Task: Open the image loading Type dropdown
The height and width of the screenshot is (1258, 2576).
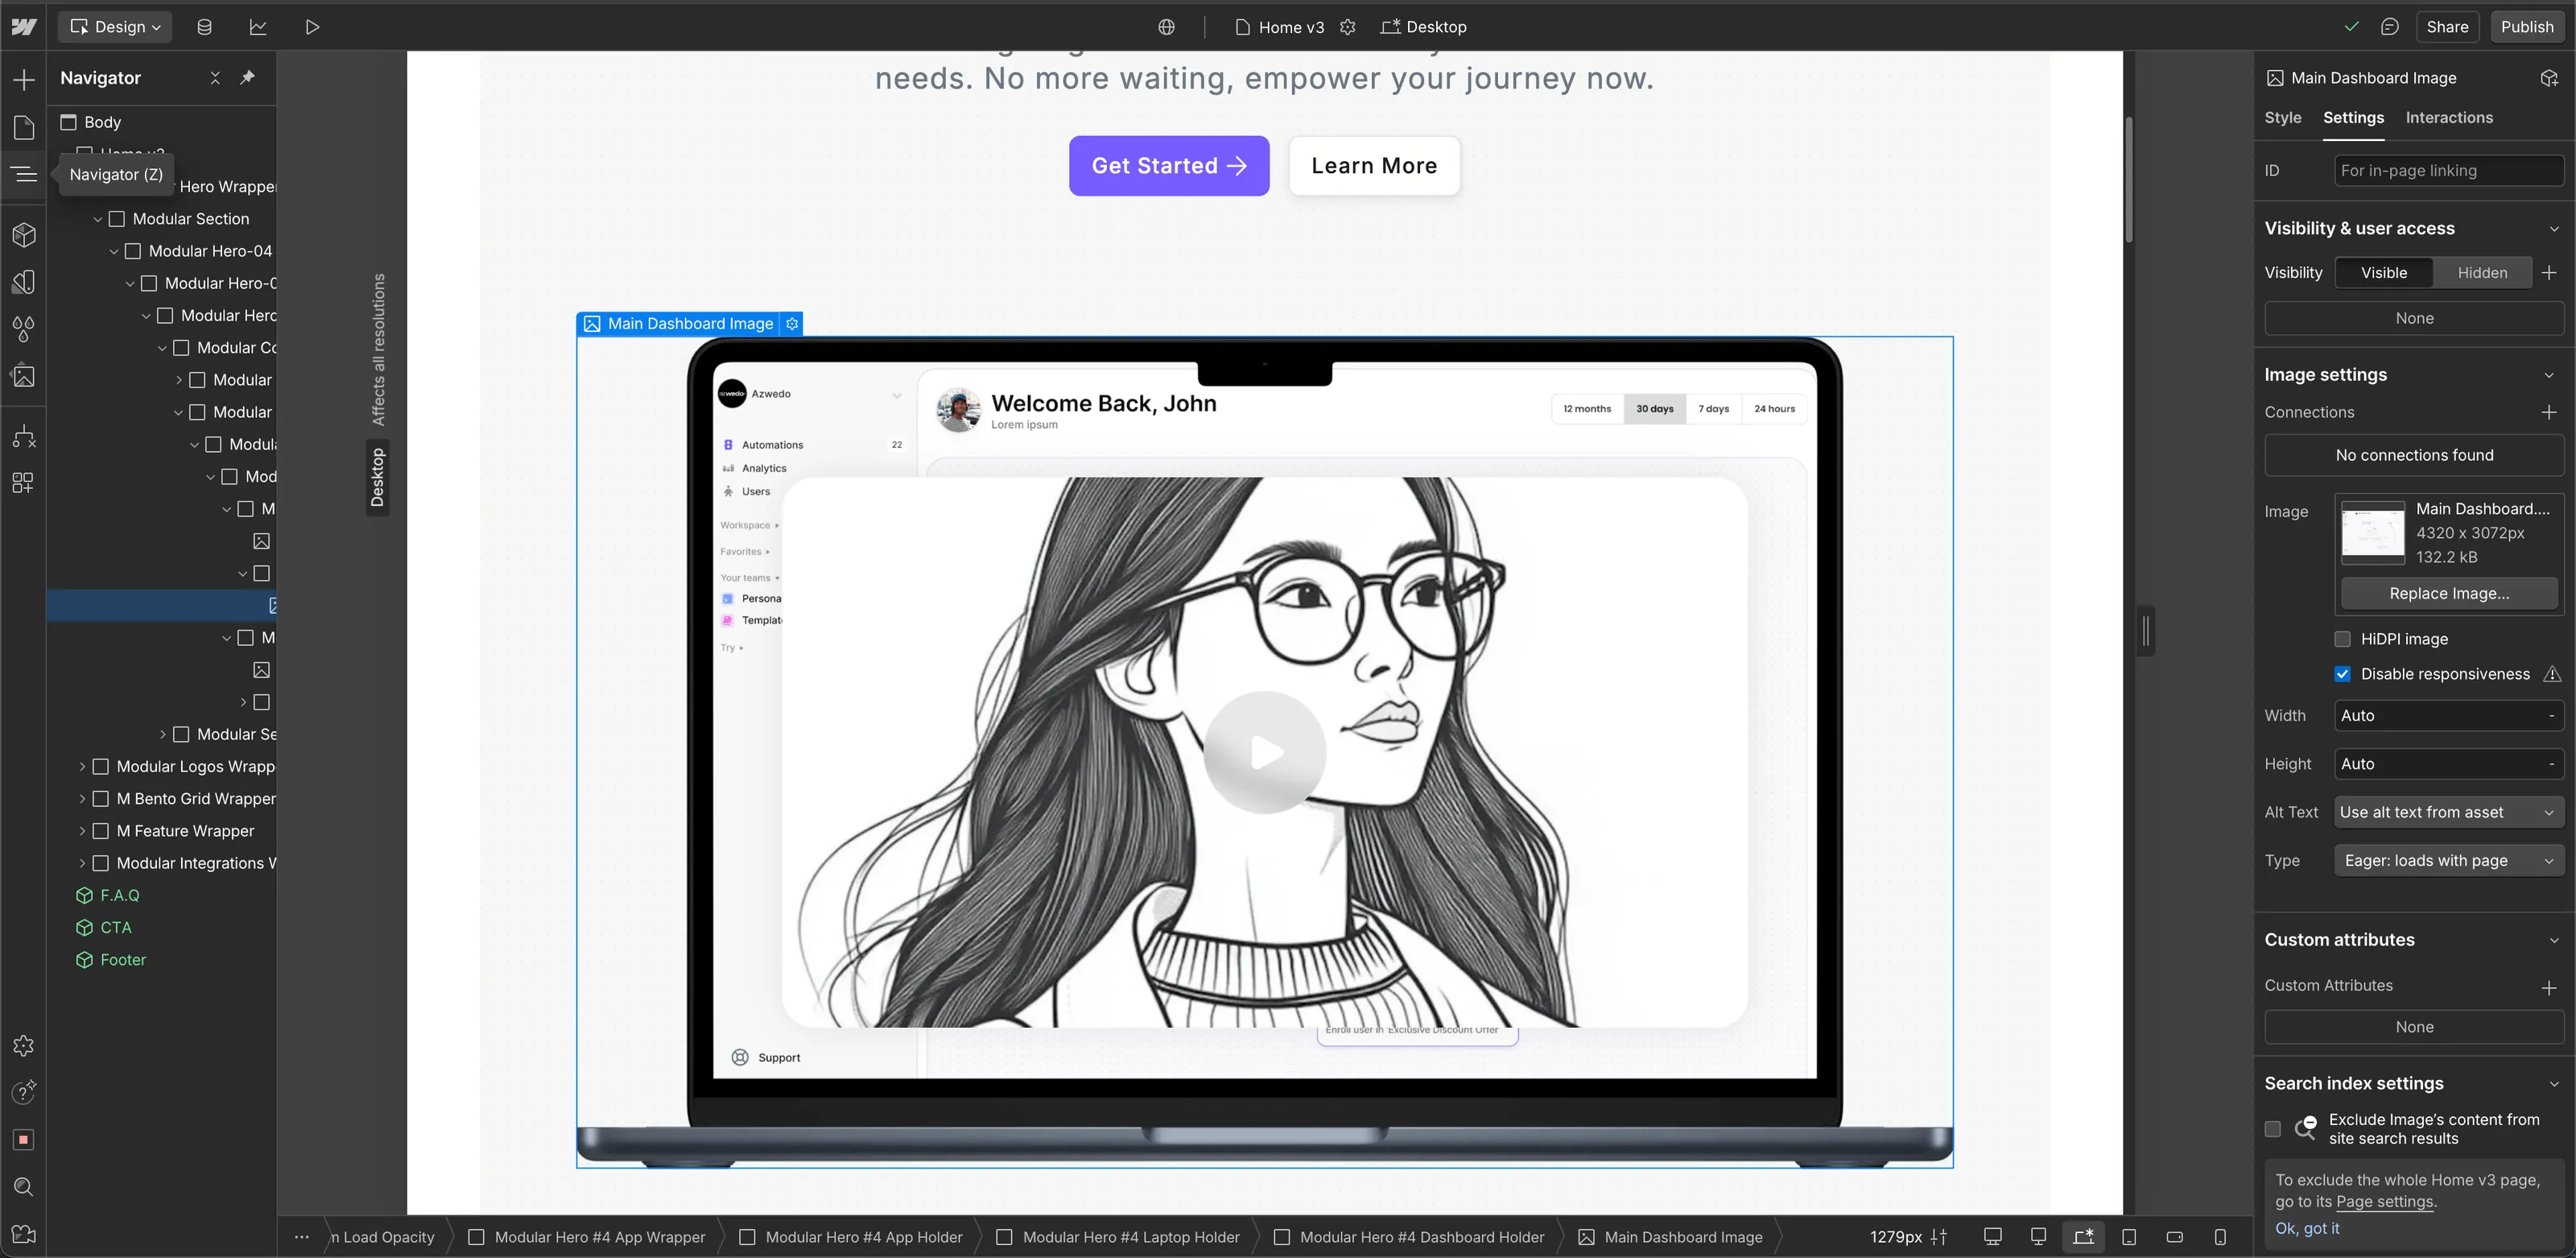Action: [x=2448, y=861]
